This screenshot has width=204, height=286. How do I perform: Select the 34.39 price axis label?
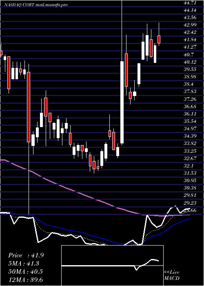coord(190,136)
